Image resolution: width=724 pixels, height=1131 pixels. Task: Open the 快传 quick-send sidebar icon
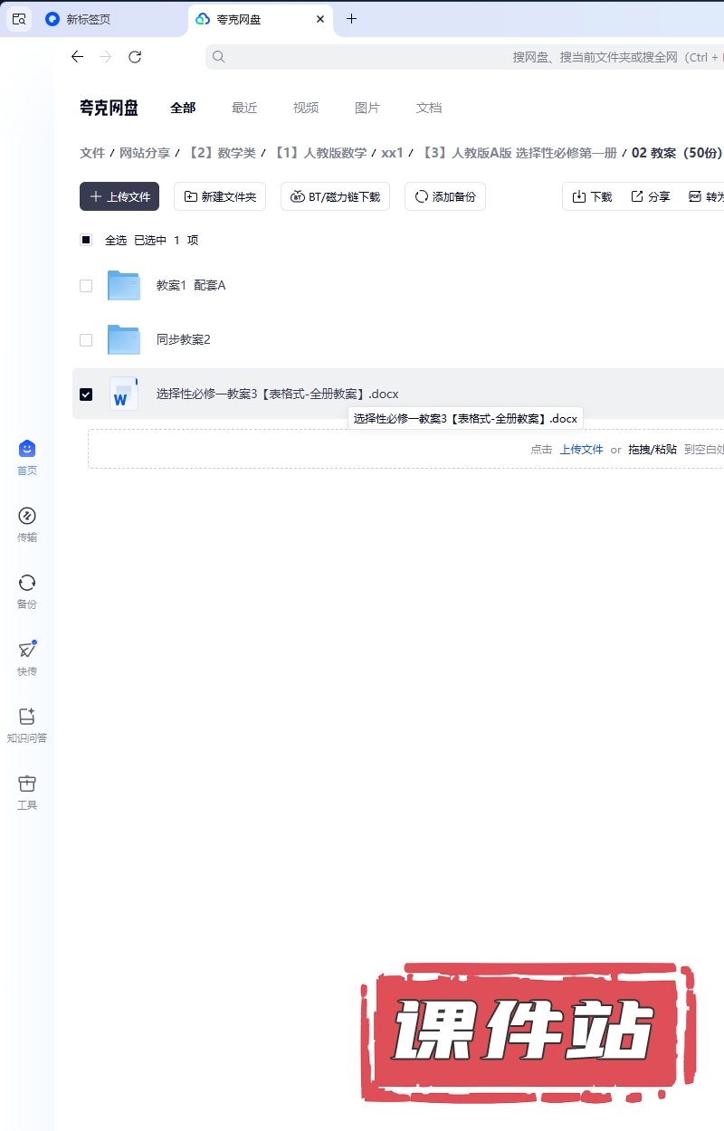[x=27, y=651]
